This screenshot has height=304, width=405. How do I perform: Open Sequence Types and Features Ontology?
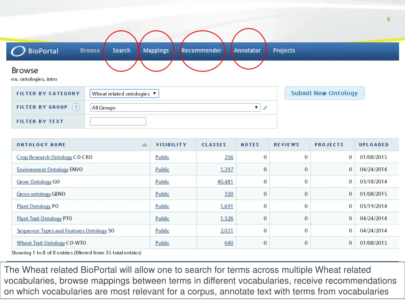[x=62, y=231]
